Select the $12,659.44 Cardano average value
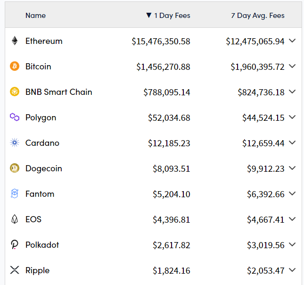 263,143
